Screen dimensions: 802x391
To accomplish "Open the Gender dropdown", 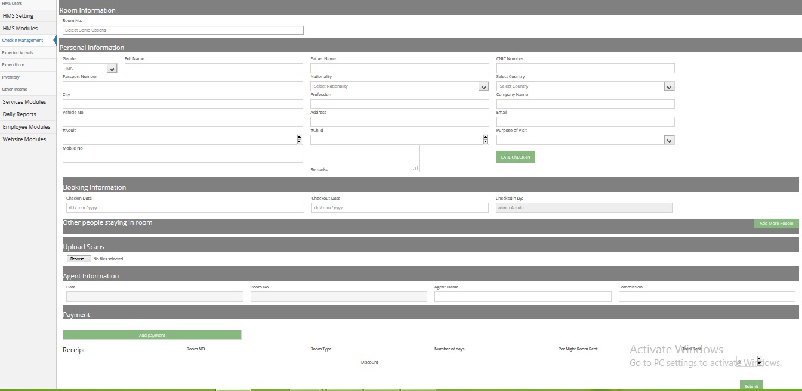I will [112, 69].
